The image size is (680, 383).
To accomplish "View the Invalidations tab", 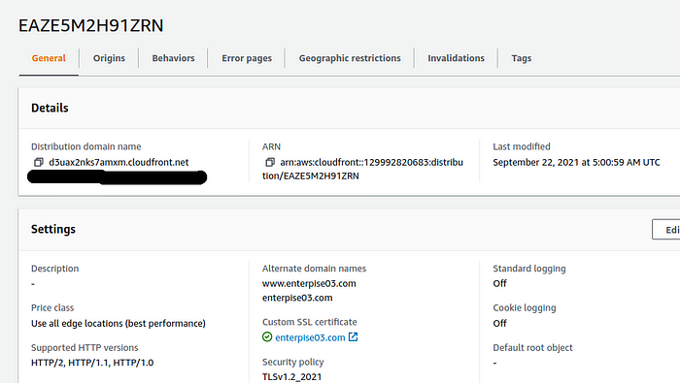I will tap(457, 58).
